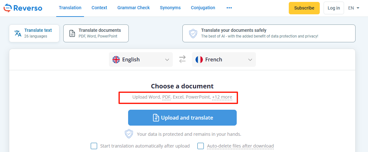
Task: Open the Grammar Check tab
Action: coord(134,8)
